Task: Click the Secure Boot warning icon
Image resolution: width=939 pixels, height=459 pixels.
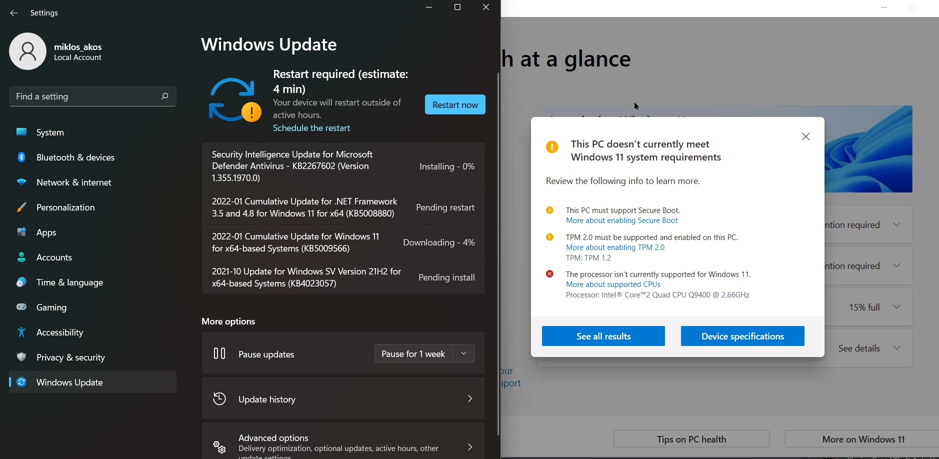Action: pos(549,210)
